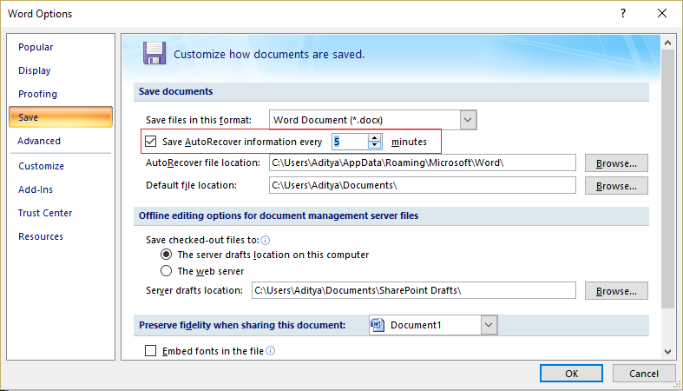
Task: Switch to the Advanced category
Action: click(x=39, y=141)
